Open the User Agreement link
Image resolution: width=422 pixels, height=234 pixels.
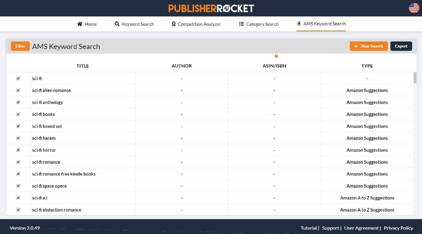(x=361, y=228)
